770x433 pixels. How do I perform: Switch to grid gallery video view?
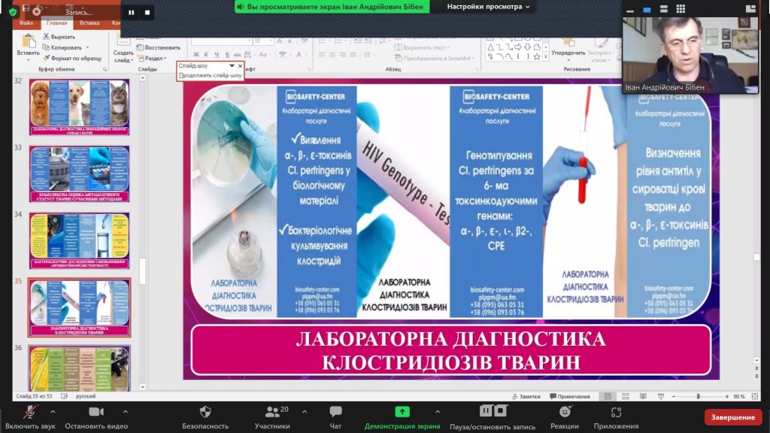(x=681, y=9)
